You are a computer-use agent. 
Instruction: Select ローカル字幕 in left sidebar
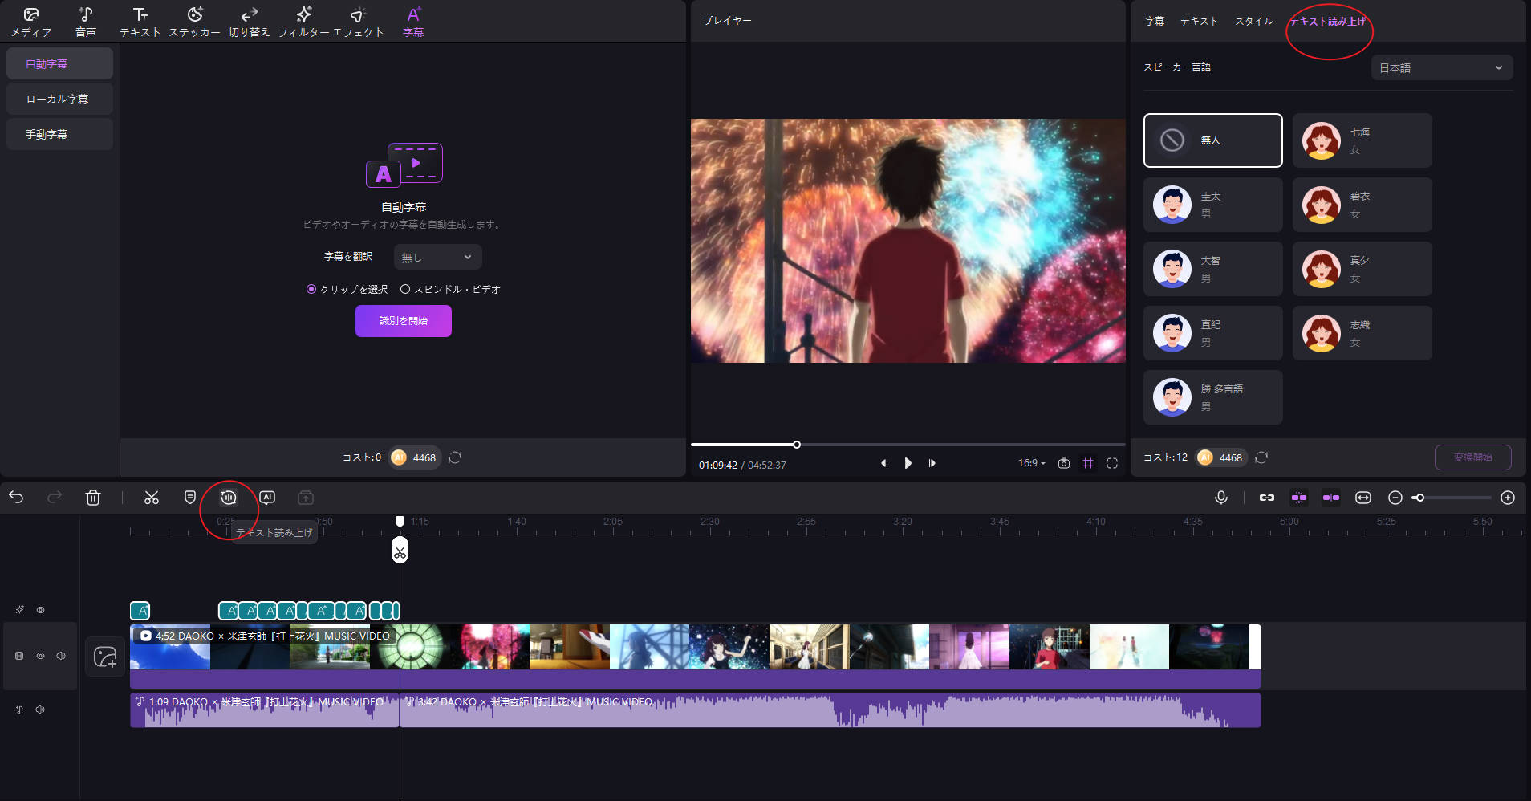(x=59, y=99)
